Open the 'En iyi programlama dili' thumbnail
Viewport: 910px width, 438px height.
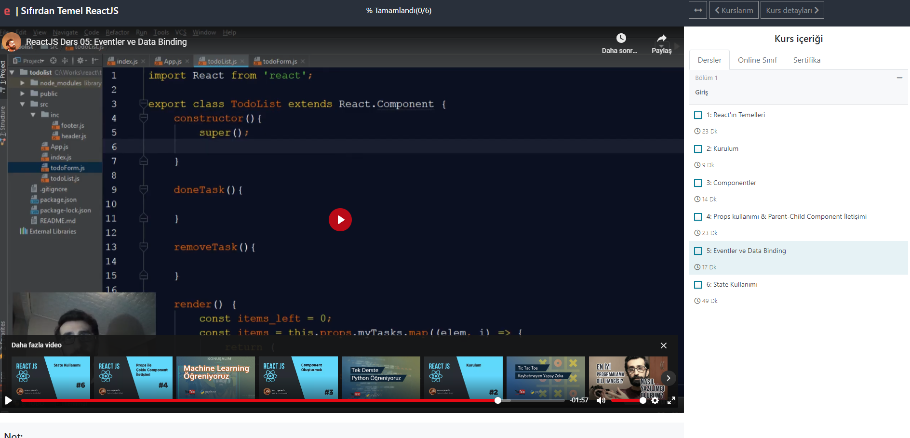628,378
